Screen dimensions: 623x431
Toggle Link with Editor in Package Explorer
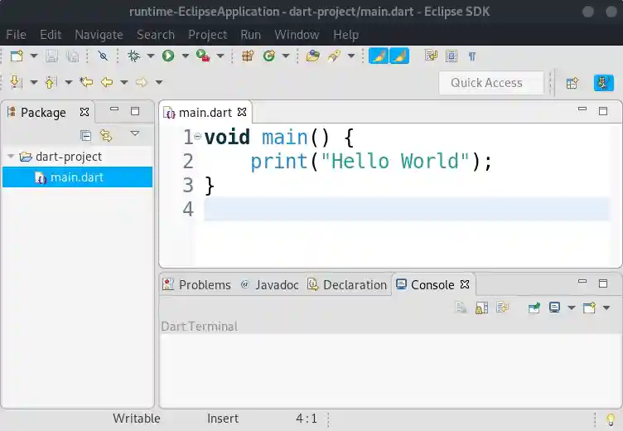pos(106,136)
